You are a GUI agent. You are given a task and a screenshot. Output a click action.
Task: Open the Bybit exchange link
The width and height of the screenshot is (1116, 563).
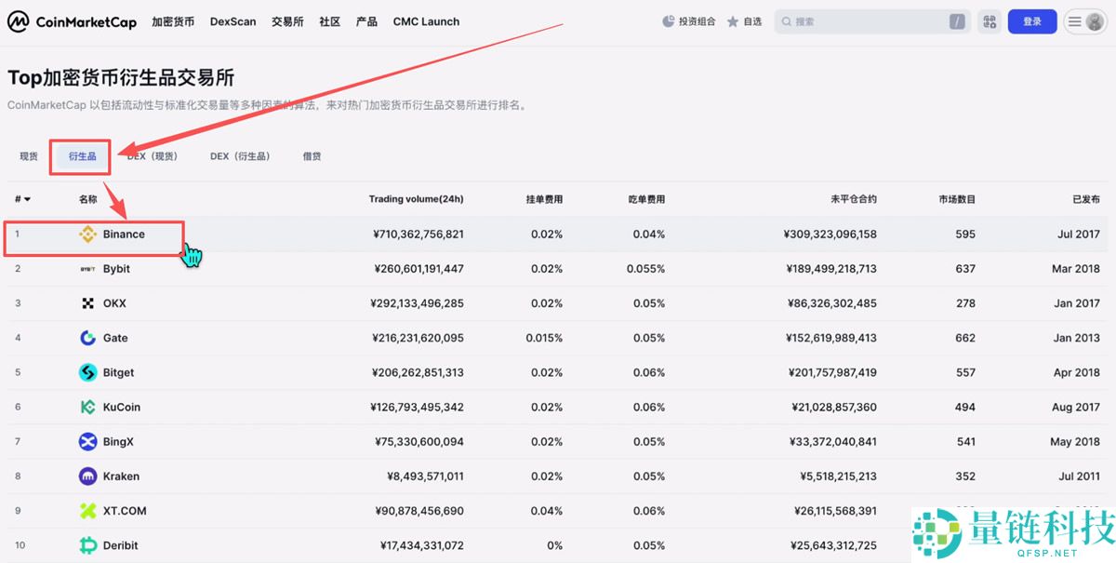point(115,268)
